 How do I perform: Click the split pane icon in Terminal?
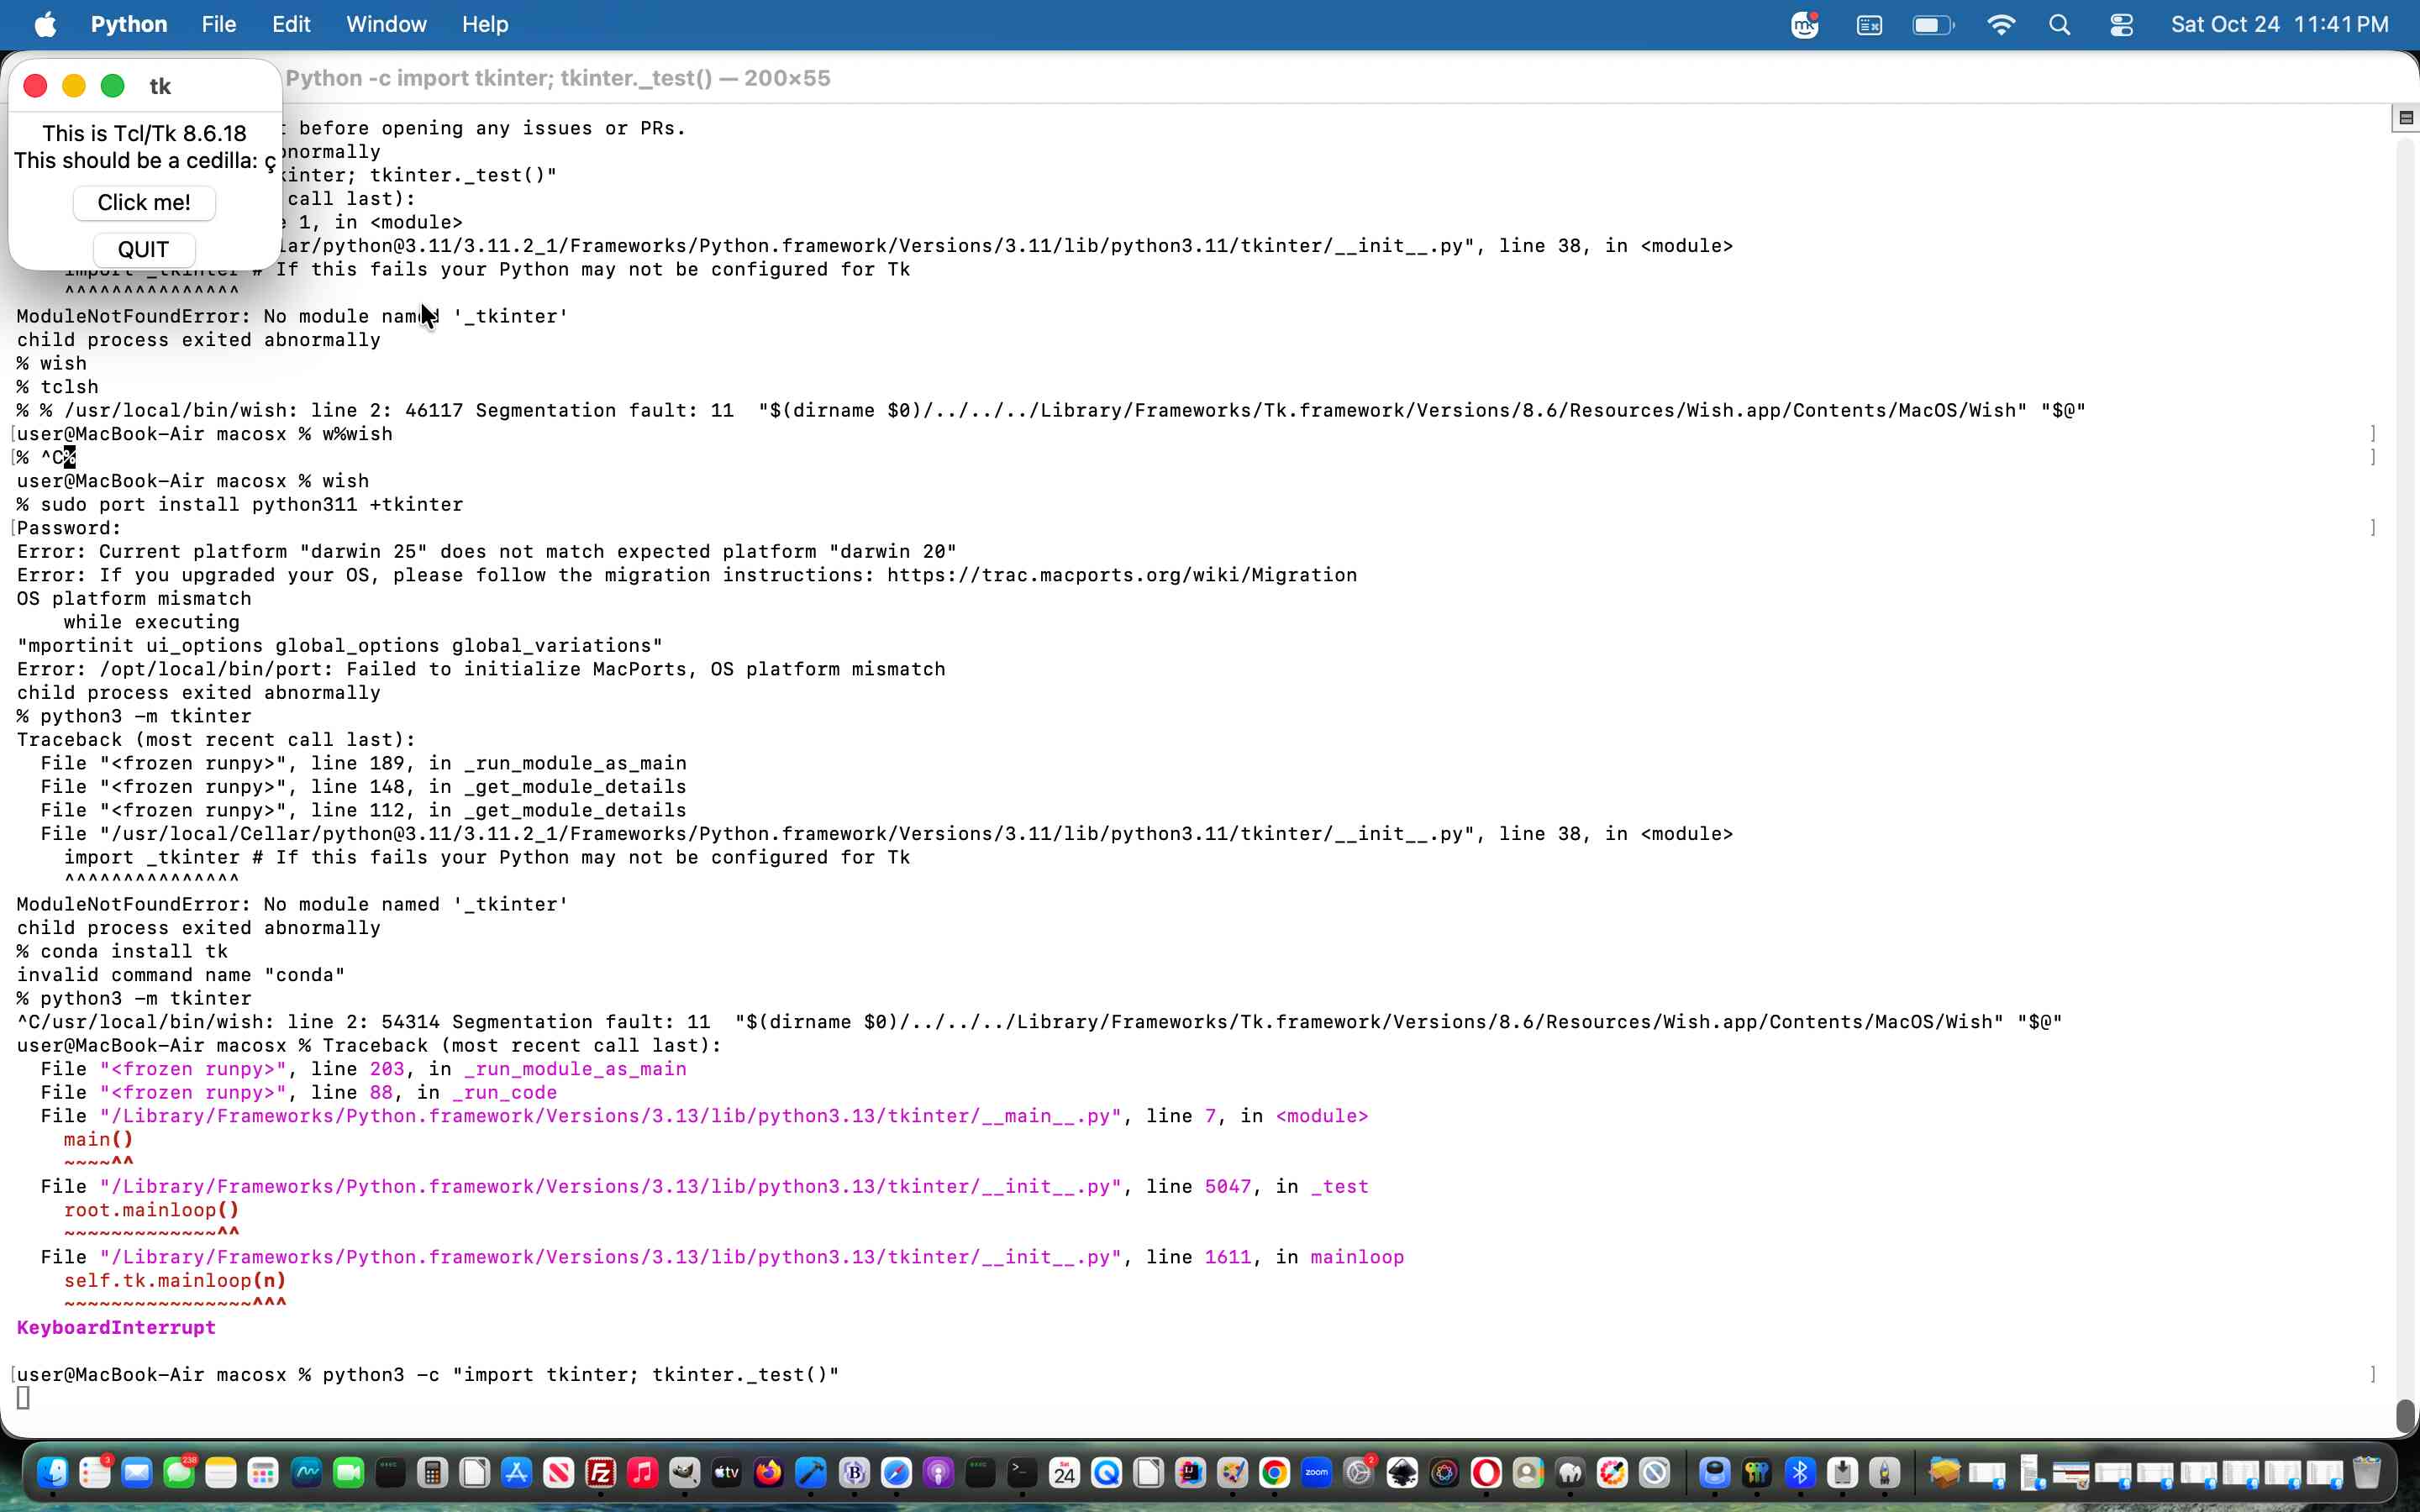point(2406,118)
